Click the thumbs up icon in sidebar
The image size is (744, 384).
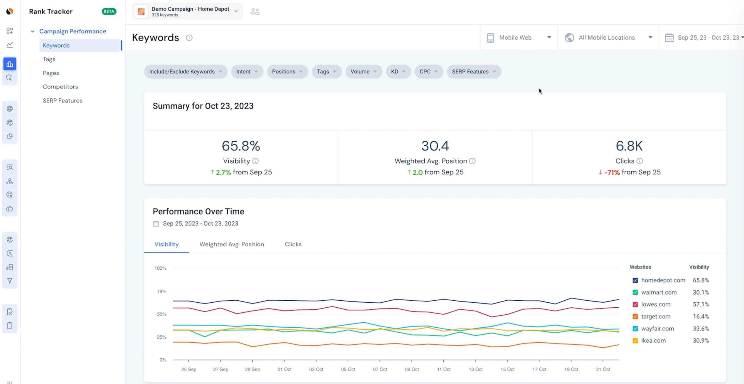click(x=10, y=209)
